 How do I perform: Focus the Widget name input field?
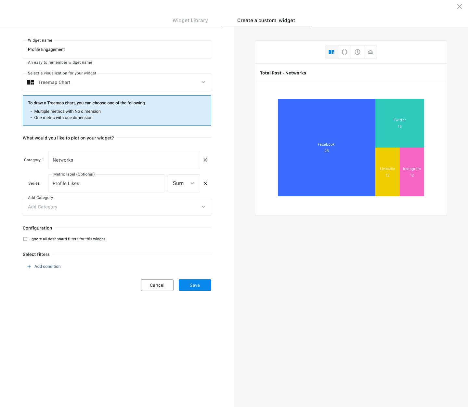(117, 49)
